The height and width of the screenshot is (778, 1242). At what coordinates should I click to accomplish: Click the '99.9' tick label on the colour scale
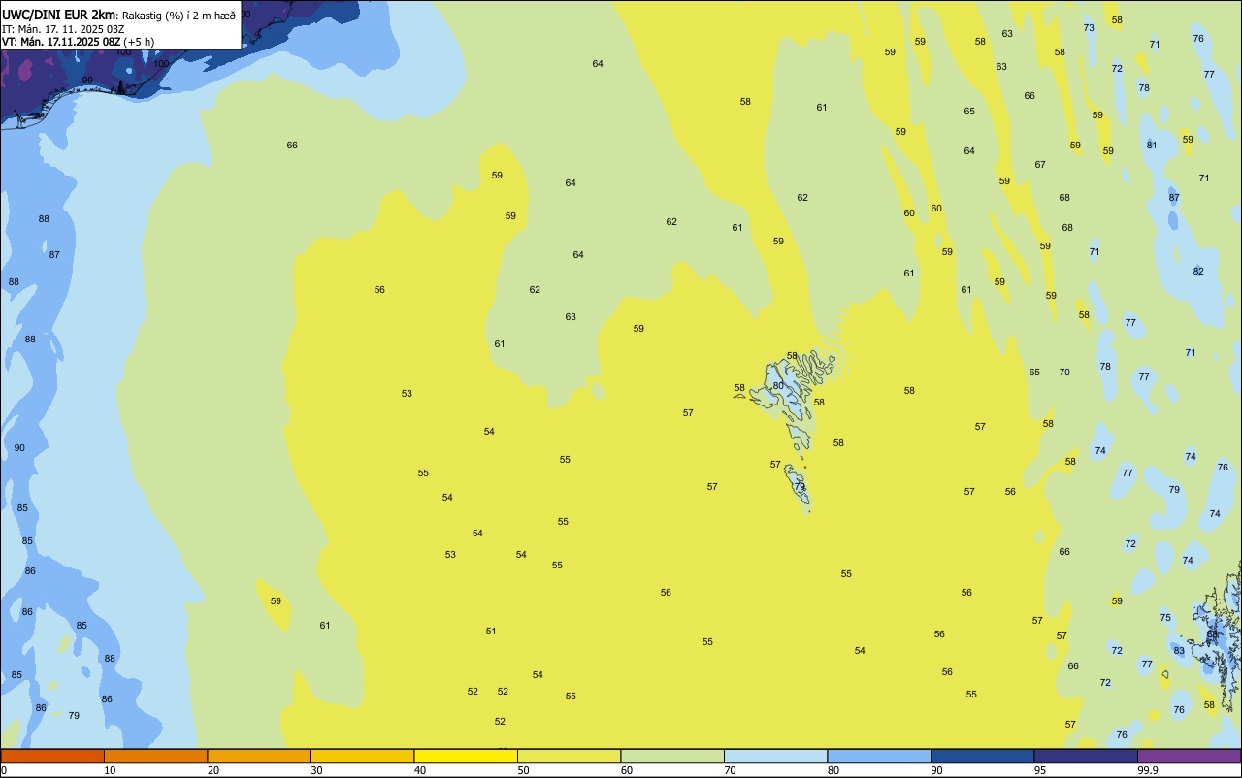[x=1148, y=770]
